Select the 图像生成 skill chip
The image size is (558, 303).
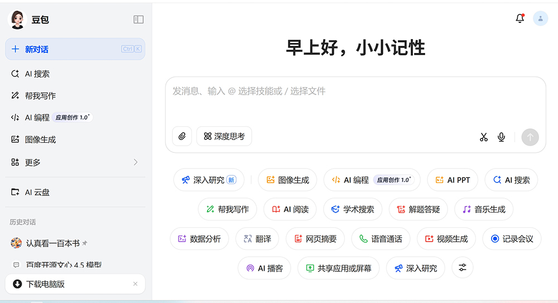(288, 180)
